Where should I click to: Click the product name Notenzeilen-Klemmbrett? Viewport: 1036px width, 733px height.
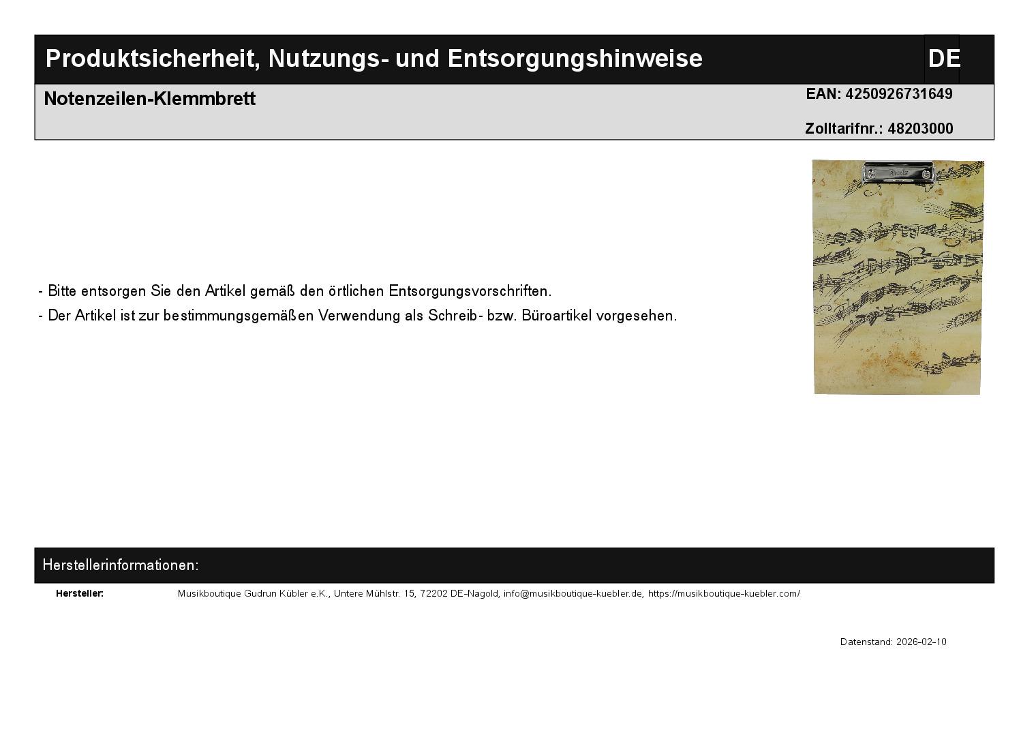click(149, 99)
